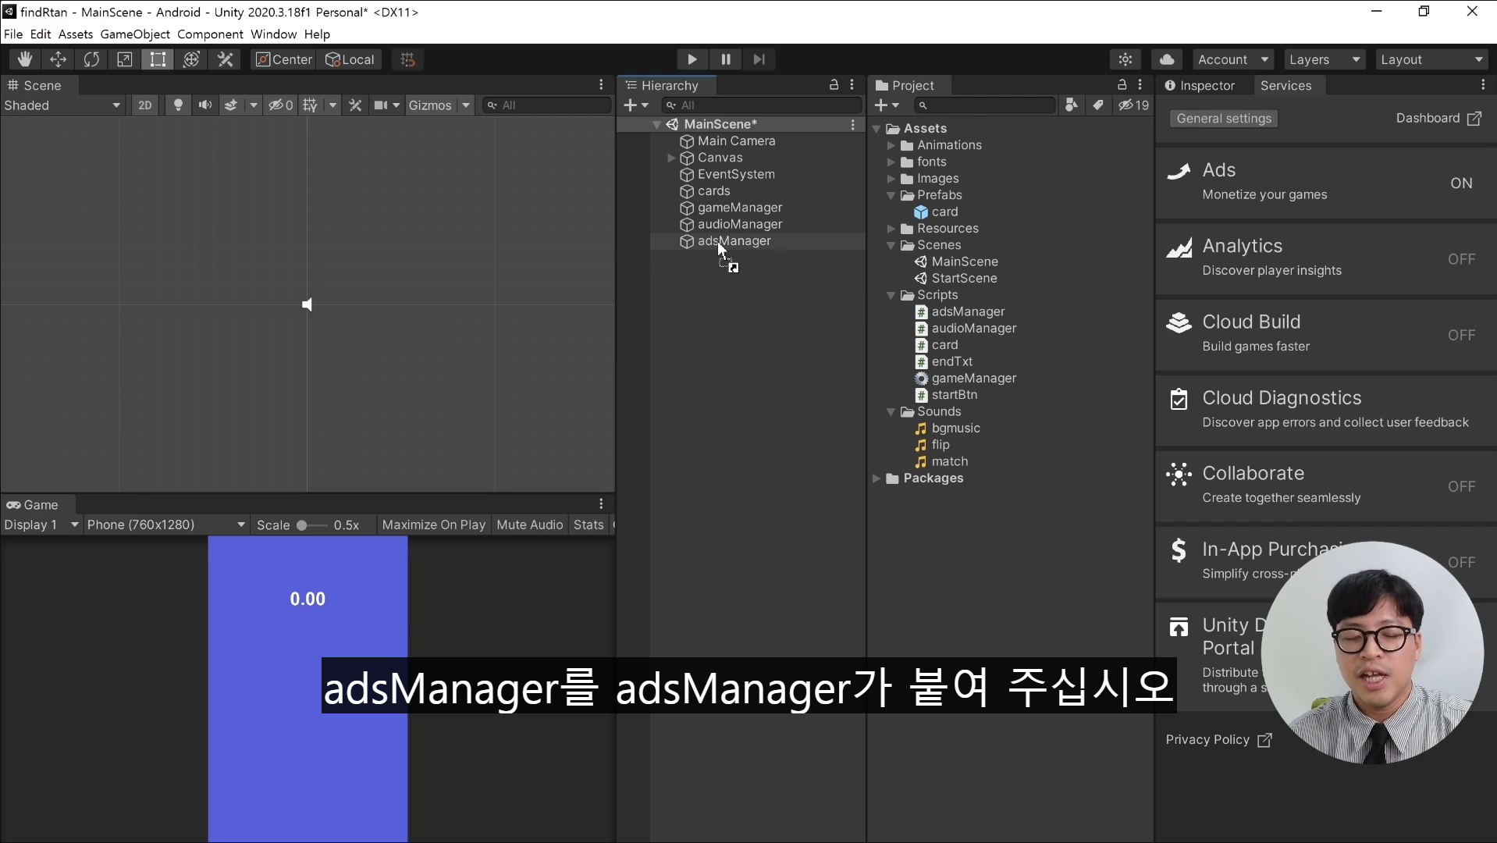Open the File menu
The image size is (1497, 843).
(x=13, y=34)
